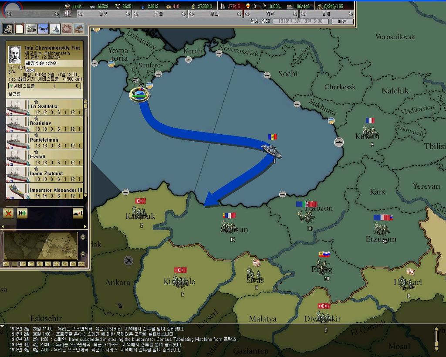Select the Ioann Zlatoust ship row
Viewport: 446px width, 357px height.
(x=44, y=174)
